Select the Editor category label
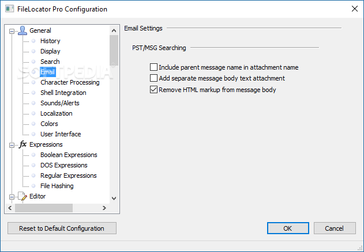Screen dimensions: 364x252 37,196
